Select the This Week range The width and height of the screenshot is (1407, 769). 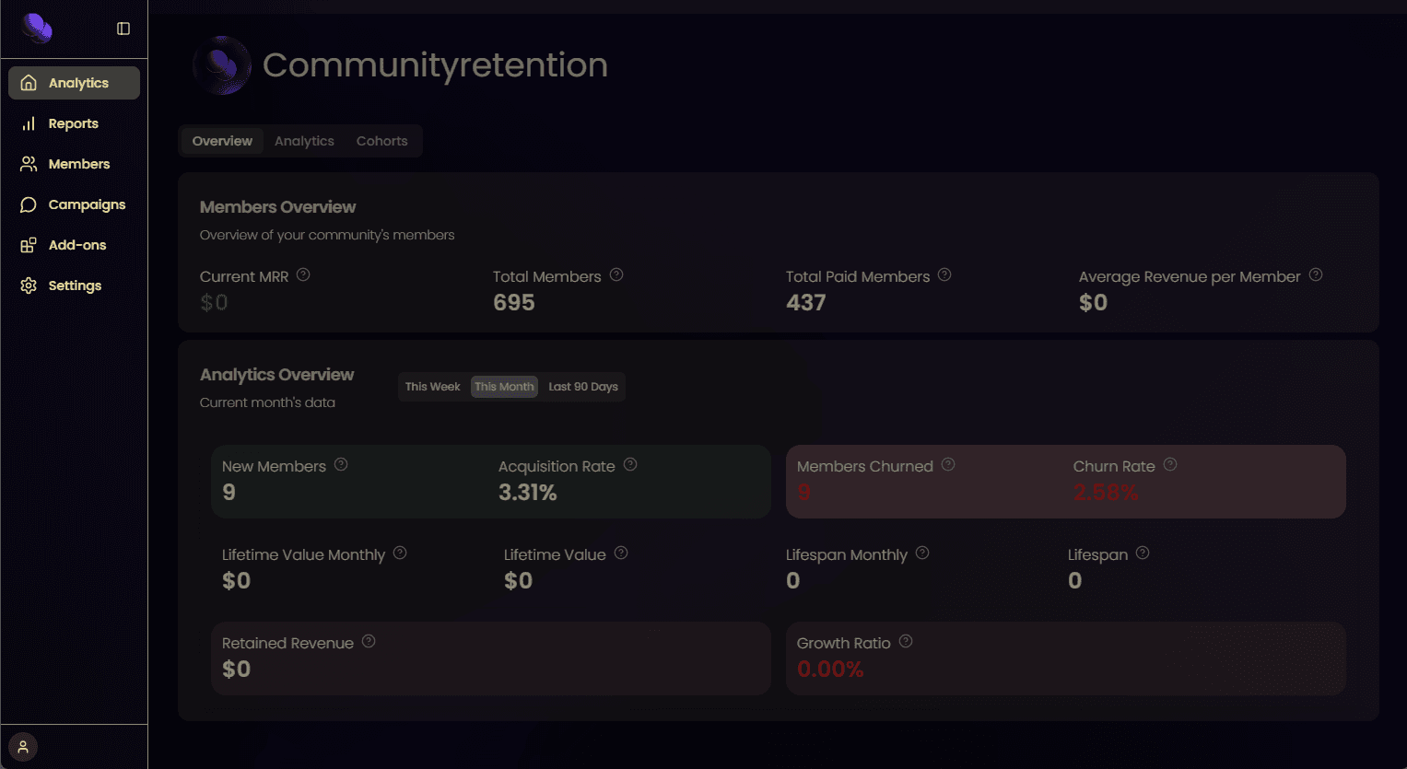(x=432, y=387)
